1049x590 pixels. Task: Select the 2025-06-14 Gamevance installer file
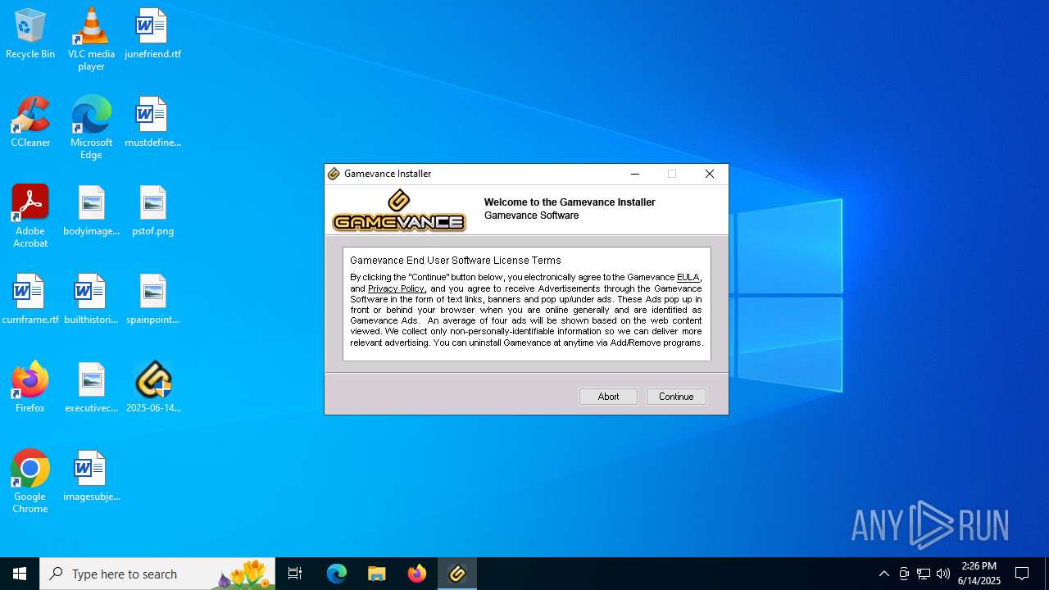pos(152,388)
